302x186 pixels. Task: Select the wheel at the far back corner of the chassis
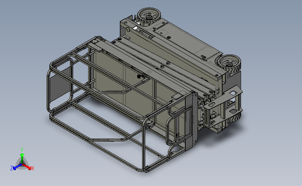click(x=149, y=16)
